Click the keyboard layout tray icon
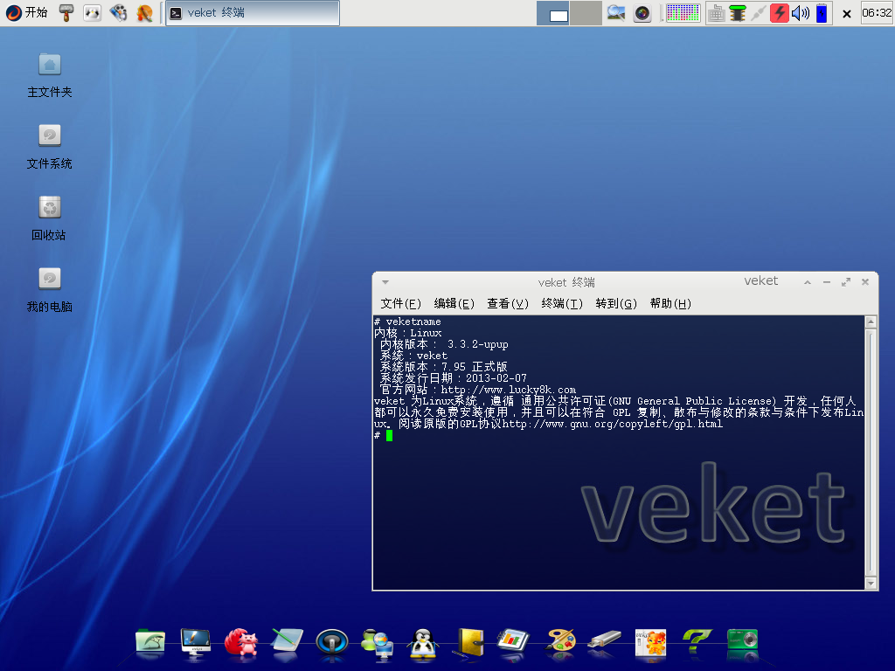 [x=716, y=13]
